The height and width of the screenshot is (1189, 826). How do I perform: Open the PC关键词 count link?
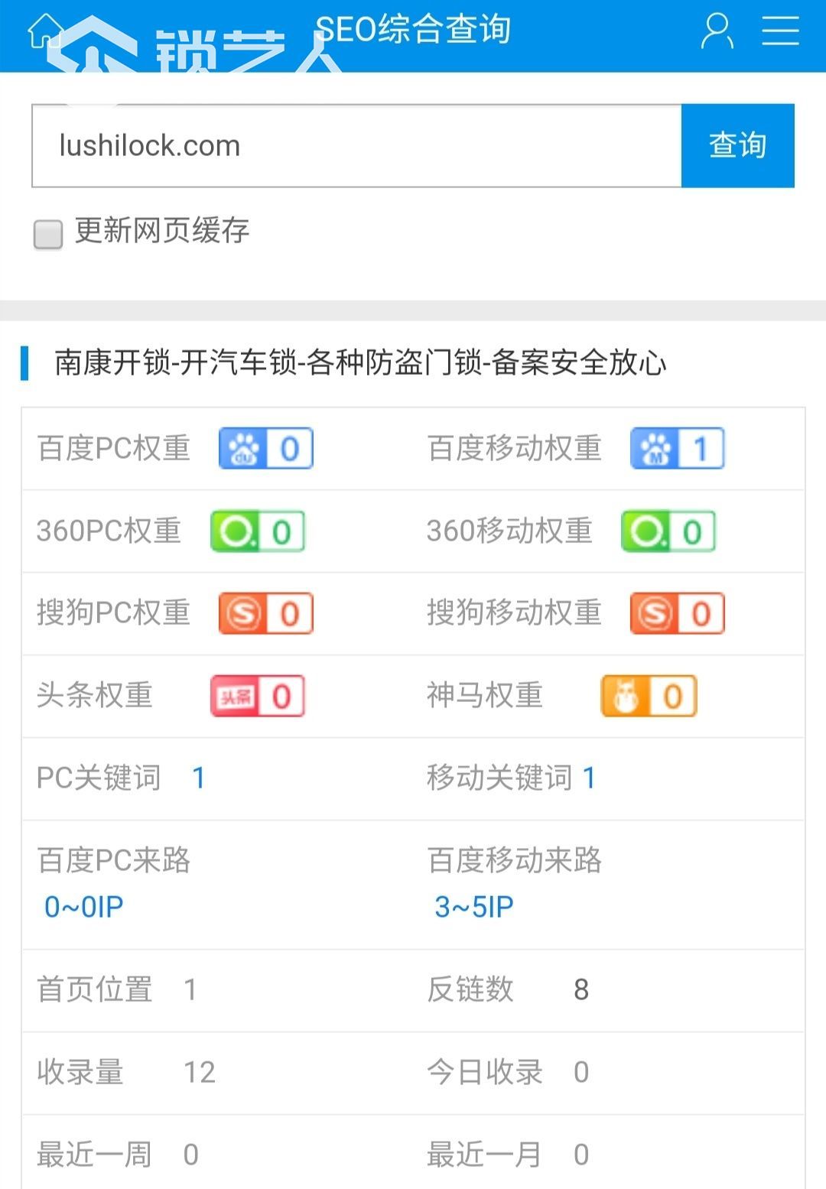198,778
